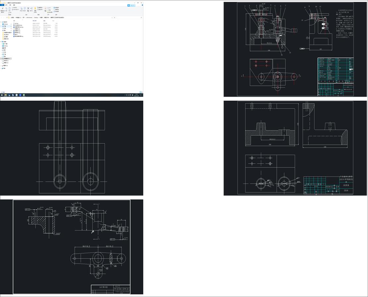Click Select all in the ribbon
Viewport: 368px width, 297px height.
pos(56,8)
